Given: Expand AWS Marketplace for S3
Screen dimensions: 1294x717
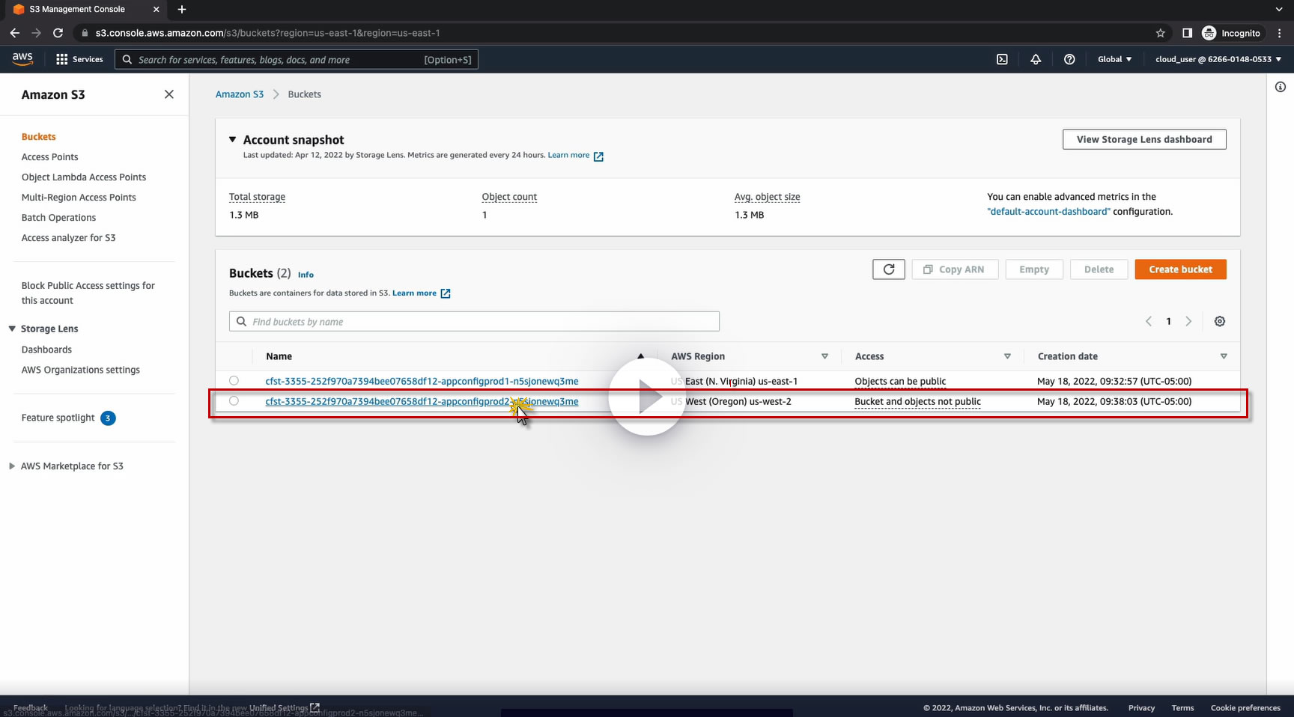Looking at the screenshot, I should 12,466.
